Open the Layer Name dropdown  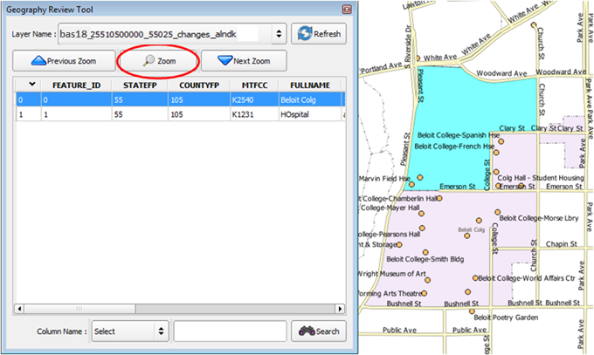pos(279,34)
